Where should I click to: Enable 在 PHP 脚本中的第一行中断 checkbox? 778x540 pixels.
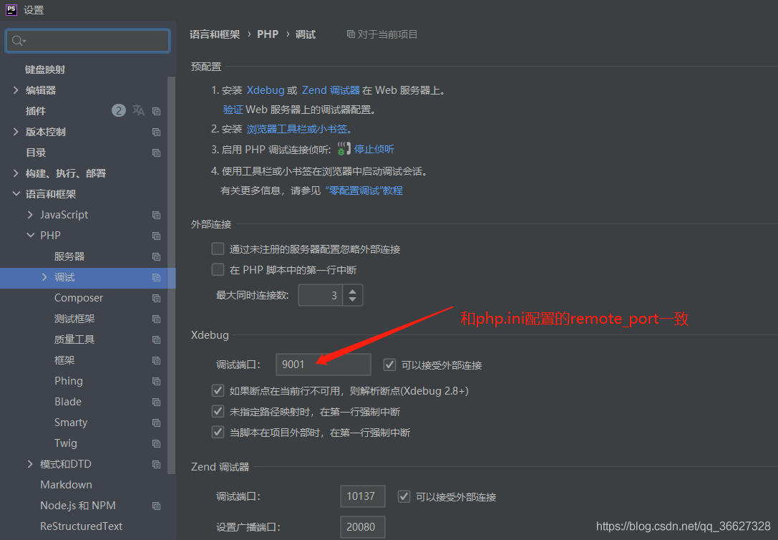coord(218,269)
